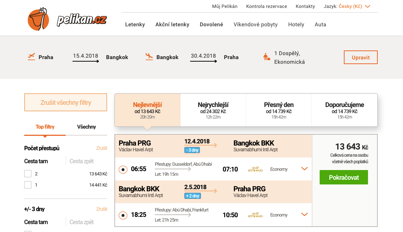Viewport: 403px width, 232px height.
Task: Open the Akční letenky menu item
Action: (x=172, y=24)
